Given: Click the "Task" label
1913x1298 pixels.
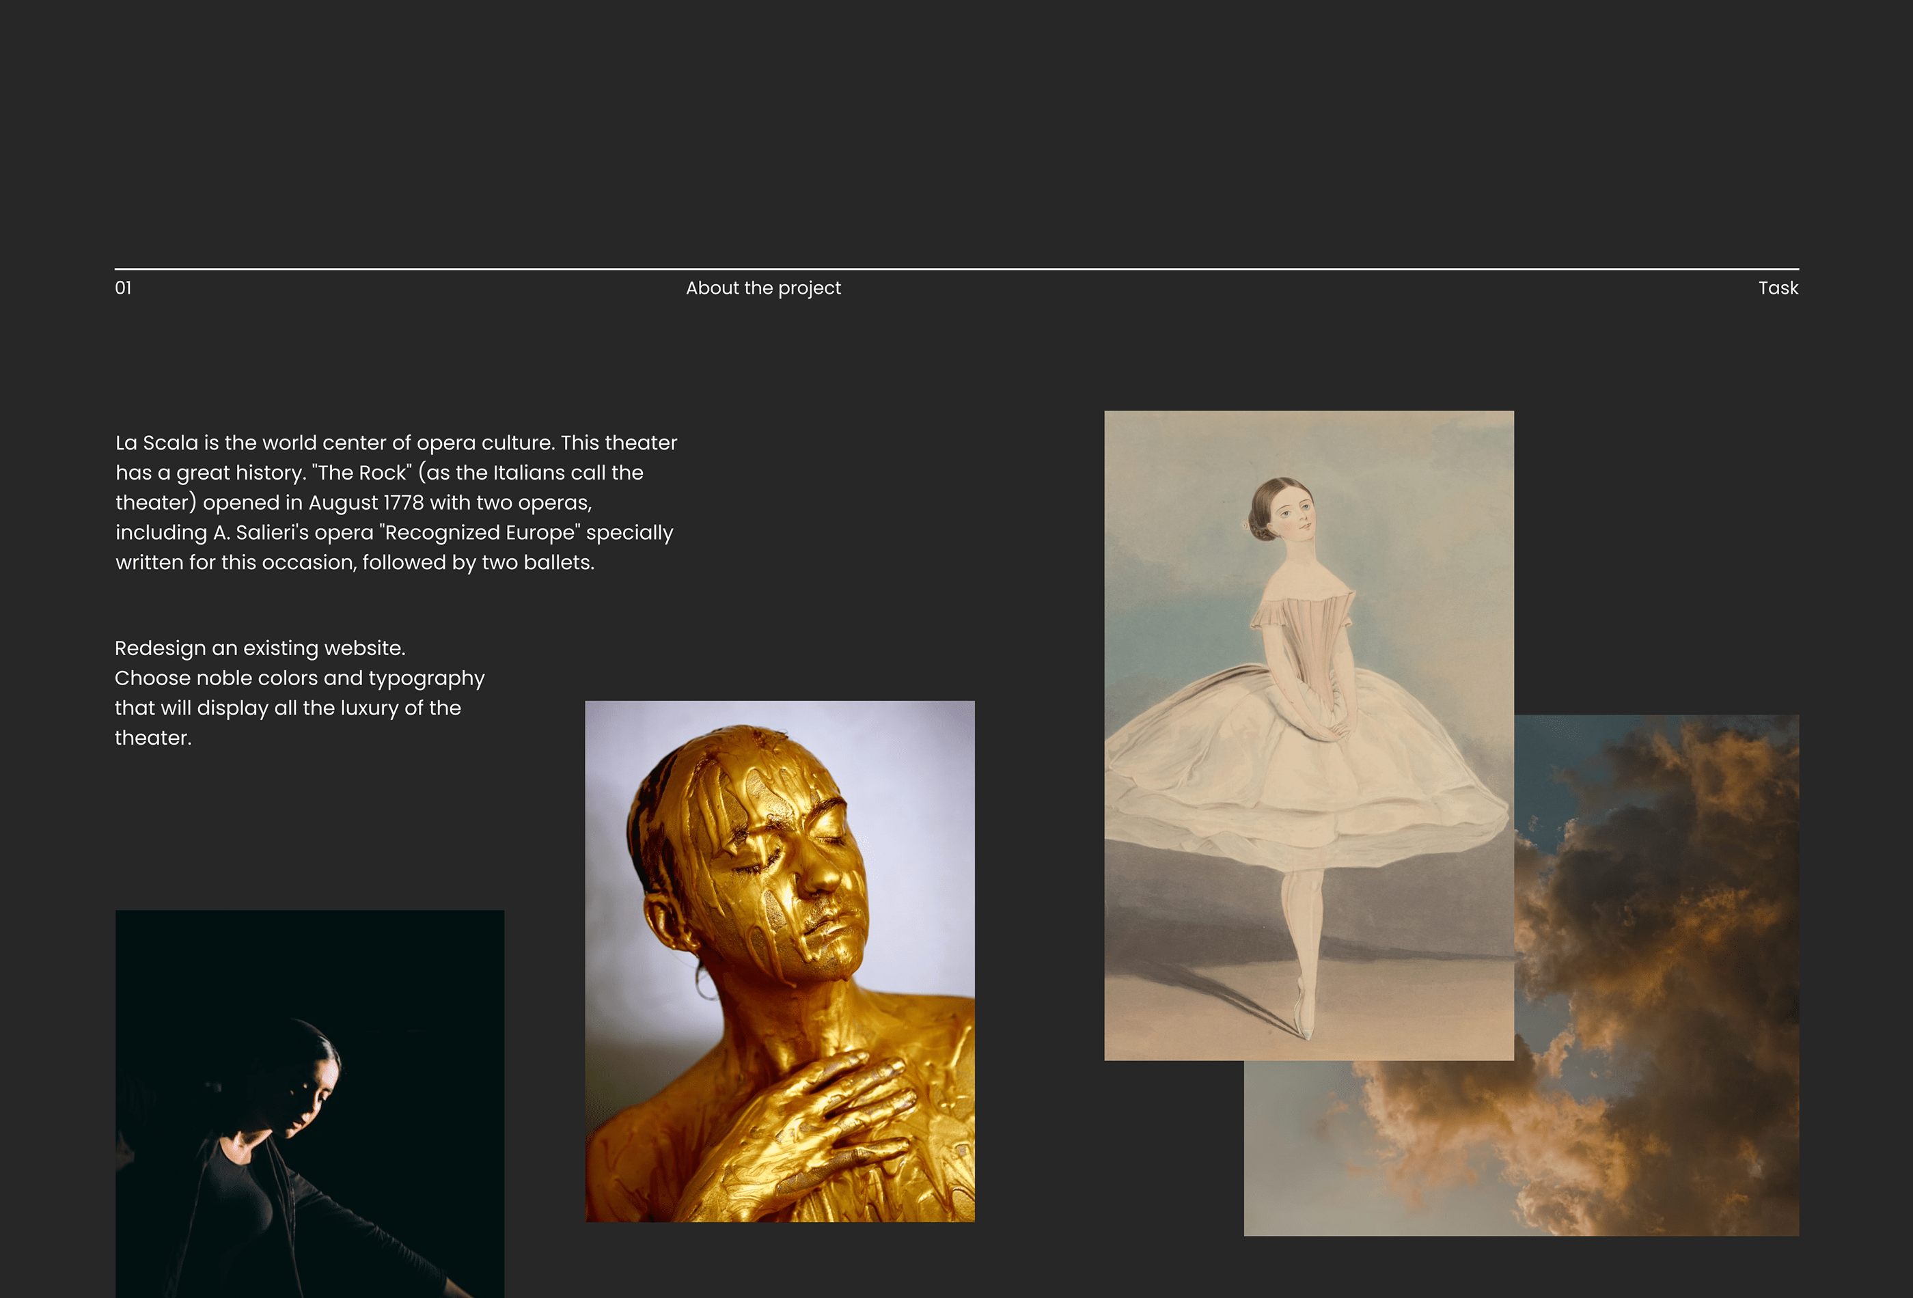Looking at the screenshot, I should [1778, 288].
